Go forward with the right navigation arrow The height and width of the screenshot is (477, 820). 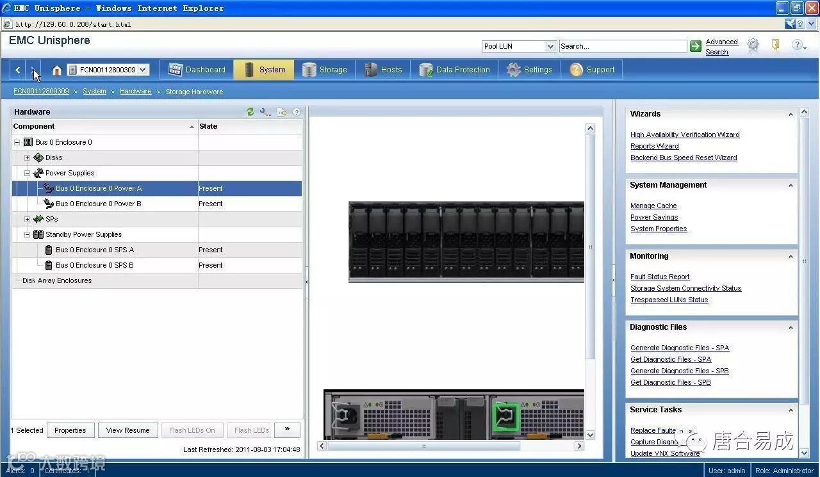[x=33, y=70]
